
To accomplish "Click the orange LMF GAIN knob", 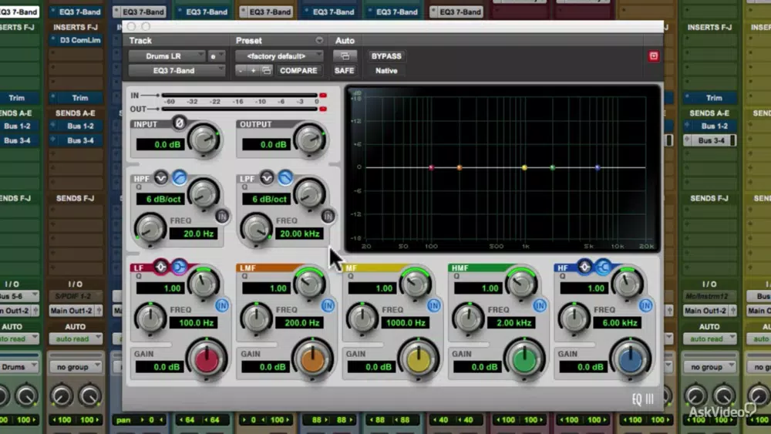I will click(313, 360).
